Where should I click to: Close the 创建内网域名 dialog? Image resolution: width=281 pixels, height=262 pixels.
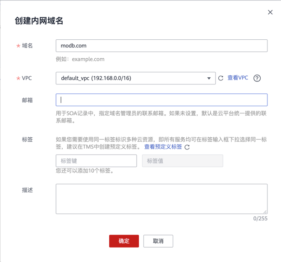tap(270, 12)
